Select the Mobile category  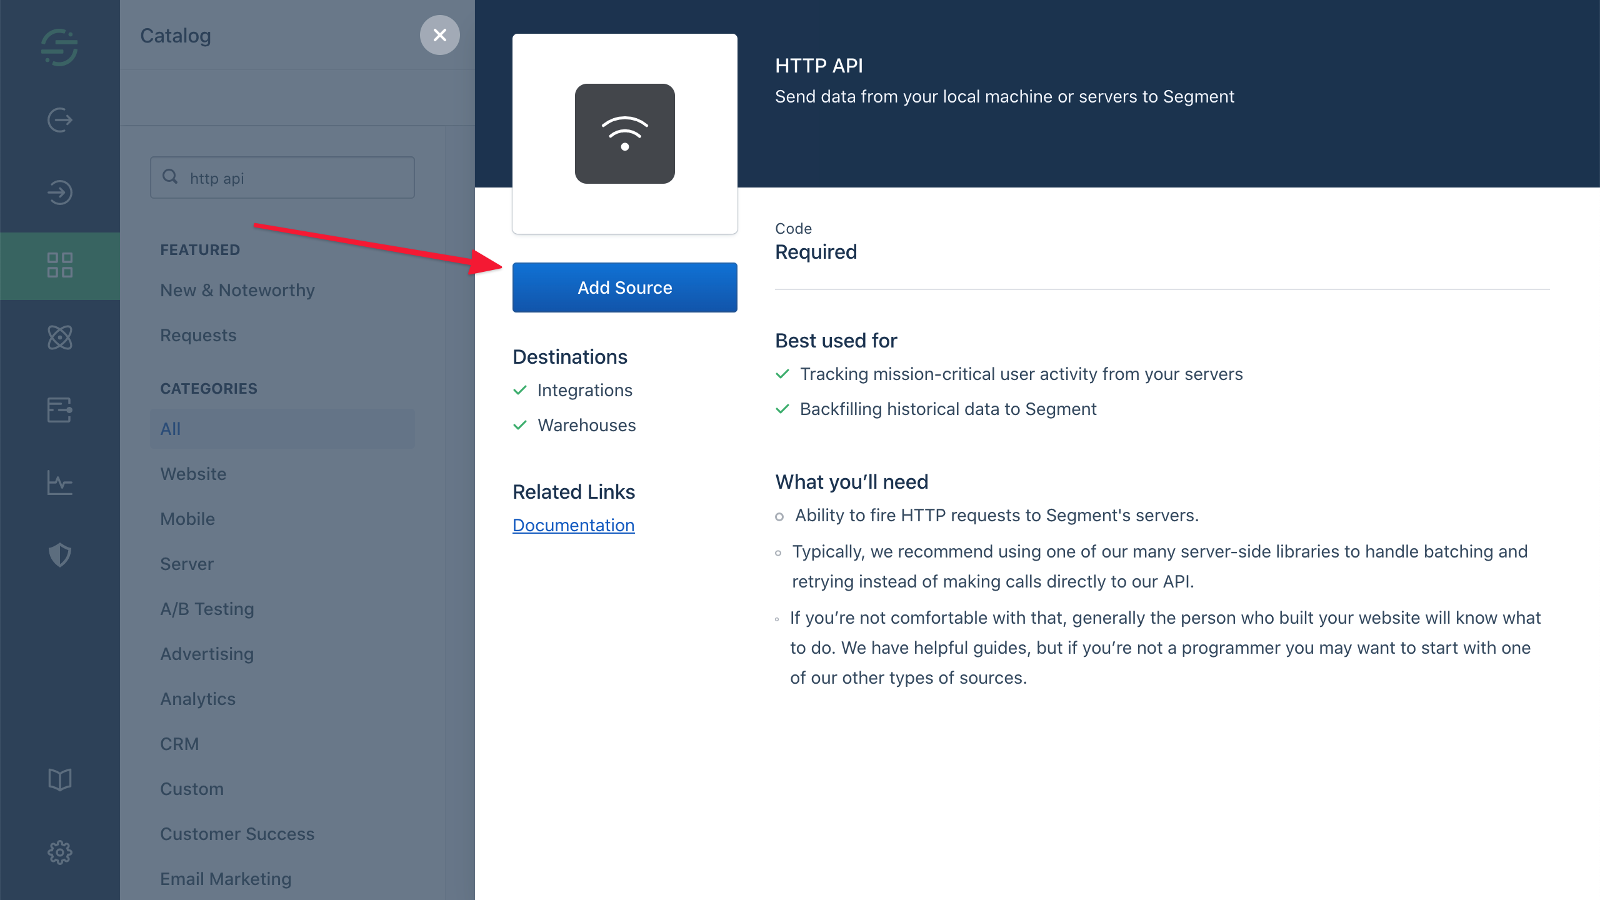pyautogui.click(x=187, y=519)
